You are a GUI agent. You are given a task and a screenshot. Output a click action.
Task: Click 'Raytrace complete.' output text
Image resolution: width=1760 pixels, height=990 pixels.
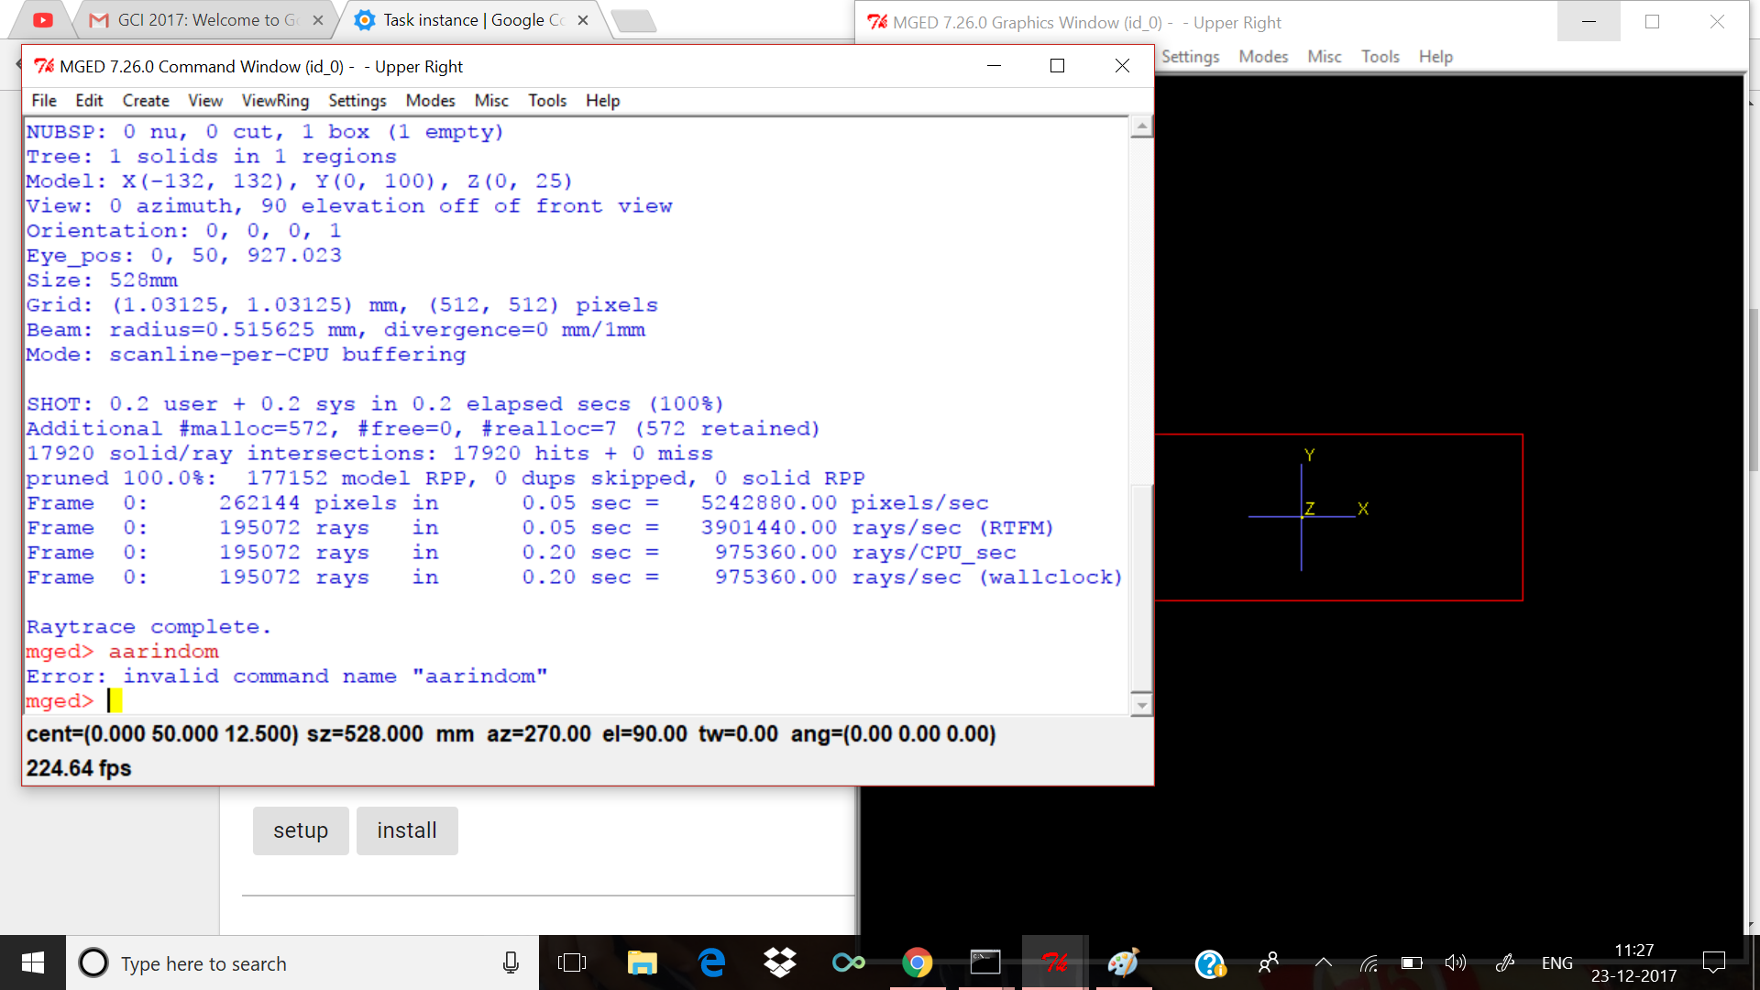[x=148, y=627]
